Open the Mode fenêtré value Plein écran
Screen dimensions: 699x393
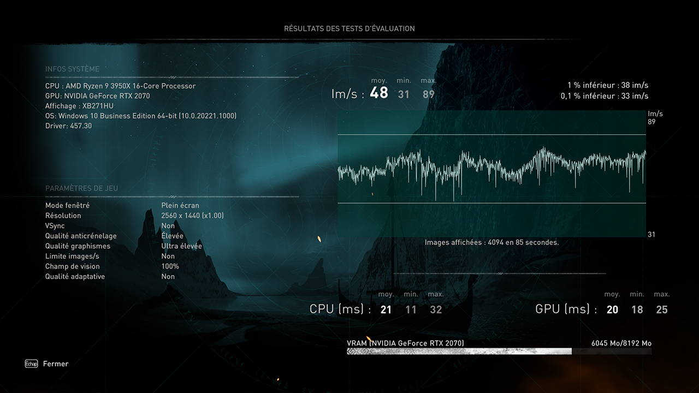pos(180,206)
